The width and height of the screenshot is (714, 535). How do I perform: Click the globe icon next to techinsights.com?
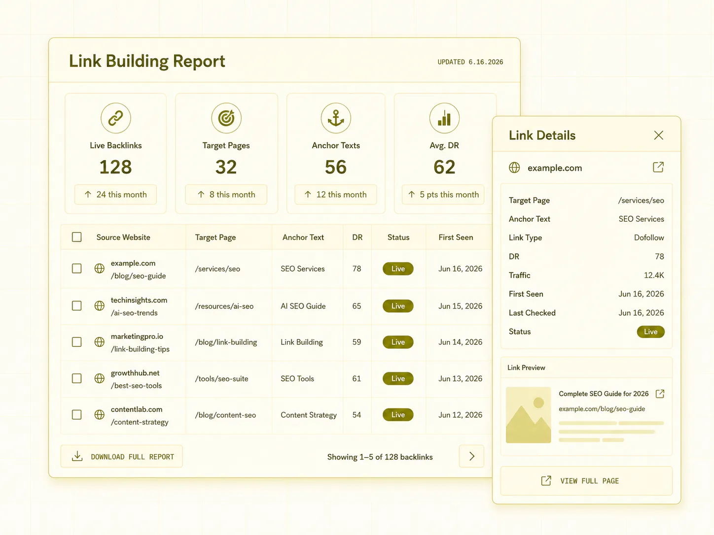[x=100, y=306]
